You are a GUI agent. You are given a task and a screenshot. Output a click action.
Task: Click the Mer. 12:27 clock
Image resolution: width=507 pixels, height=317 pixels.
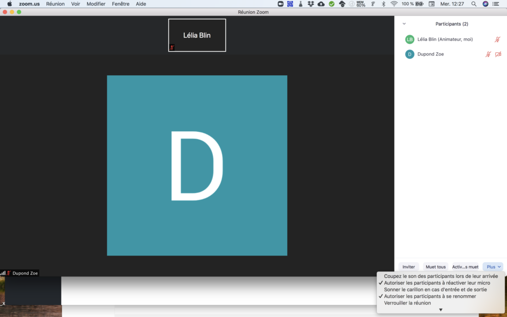tap(452, 4)
